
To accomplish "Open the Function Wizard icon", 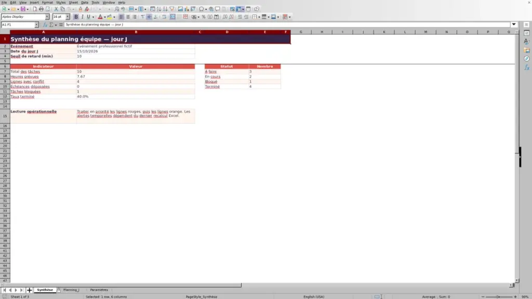I will 45,25.
